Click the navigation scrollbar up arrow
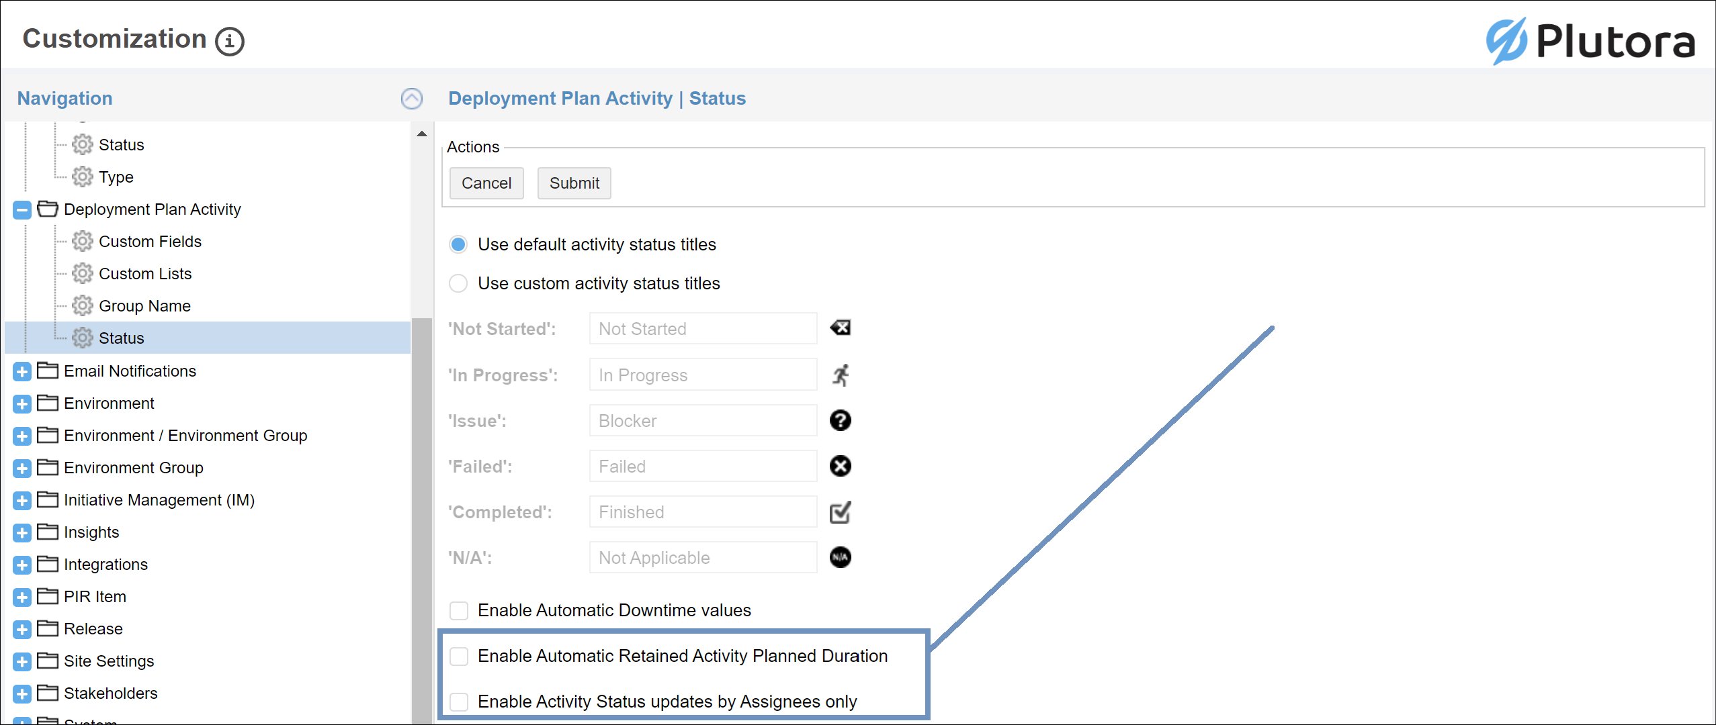This screenshot has height=725, width=1716. point(421,134)
